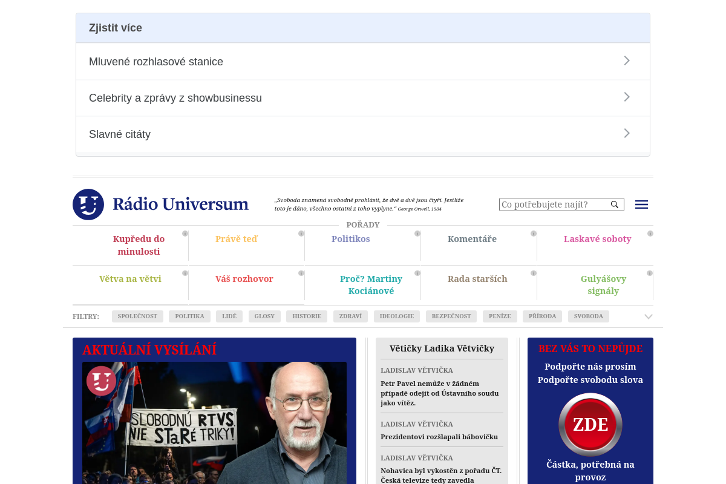This screenshot has width=726, height=484.
Task: Open the hamburger menu icon
Action: point(641,204)
